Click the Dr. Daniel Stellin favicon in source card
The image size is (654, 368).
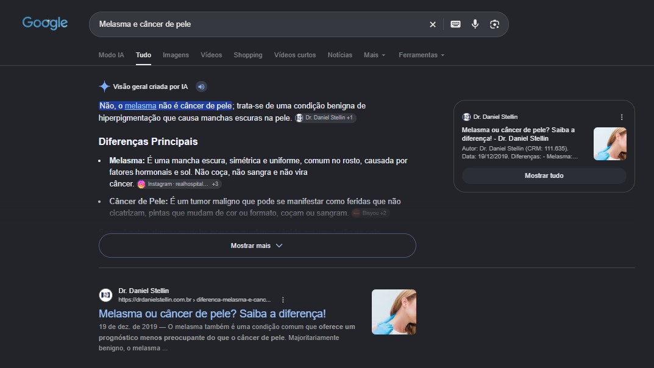click(466, 117)
